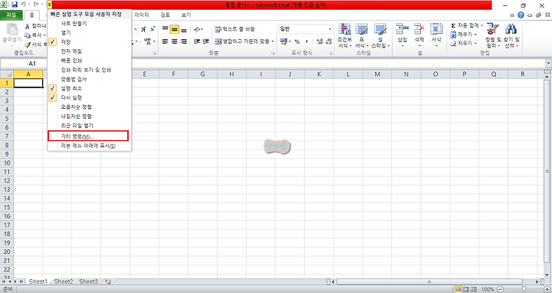Click the zoom slider handle in status bar

point(524,289)
